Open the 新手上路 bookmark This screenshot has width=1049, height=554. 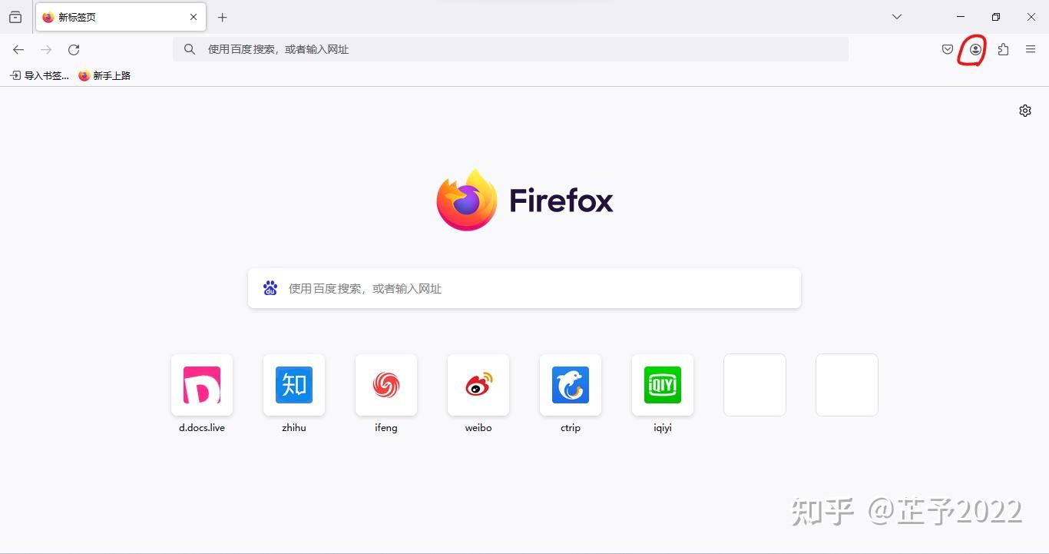104,75
